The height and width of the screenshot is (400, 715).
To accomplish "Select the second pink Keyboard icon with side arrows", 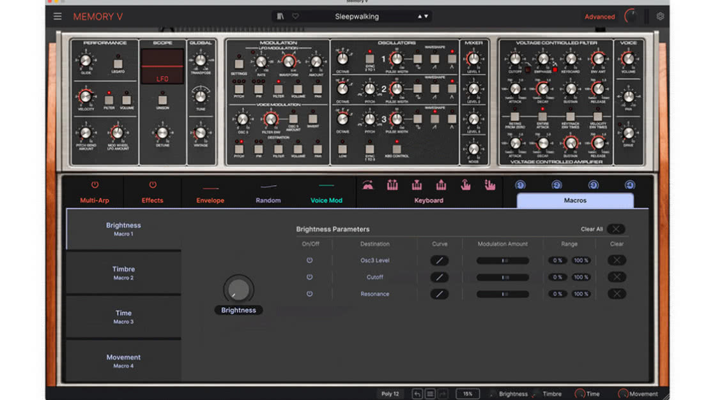I will point(392,185).
